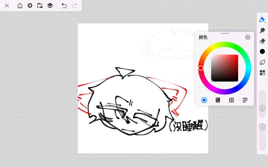Click the brush size S slider knob
This screenshot has width=268, height=167.
(x=262, y=108)
